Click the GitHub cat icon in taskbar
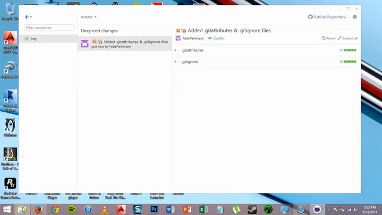The image size is (382, 215). click(317, 210)
